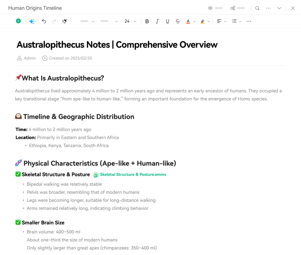Image resolution: width=301 pixels, height=255 pixels.
Task: Click the emmx file icon
Action: click(96, 175)
